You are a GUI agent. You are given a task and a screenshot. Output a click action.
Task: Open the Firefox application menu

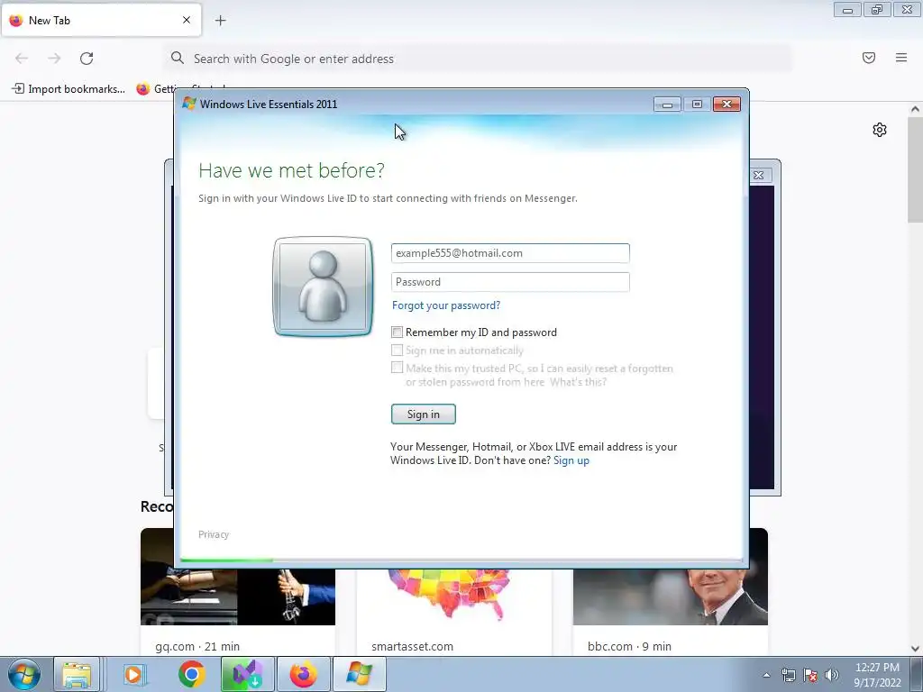coord(901,58)
